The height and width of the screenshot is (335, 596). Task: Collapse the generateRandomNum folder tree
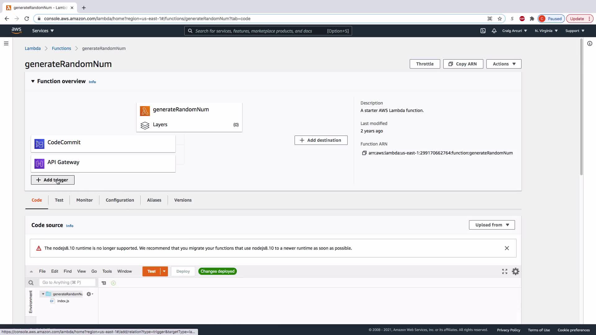[x=43, y=294]
